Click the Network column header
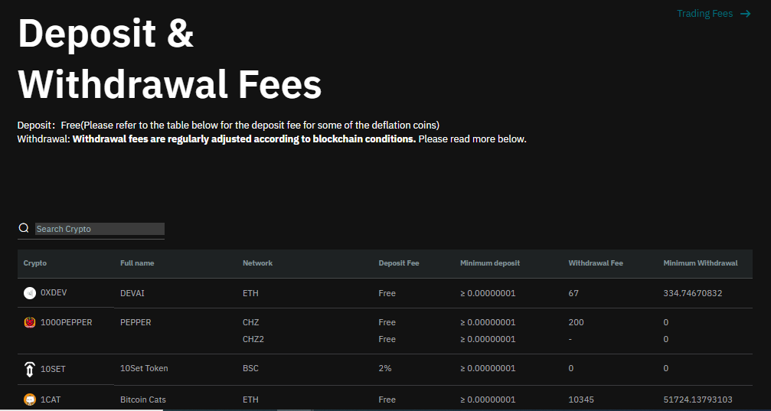 [257, 263]
